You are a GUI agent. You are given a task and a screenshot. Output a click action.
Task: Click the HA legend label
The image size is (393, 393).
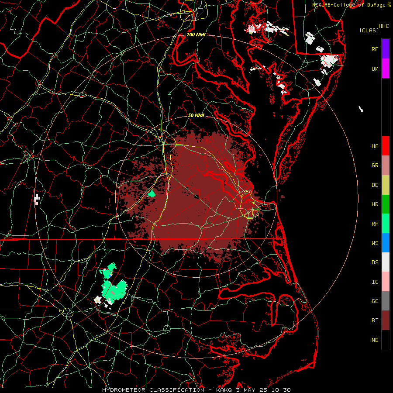pyautogui.click(x=375, y=146)
